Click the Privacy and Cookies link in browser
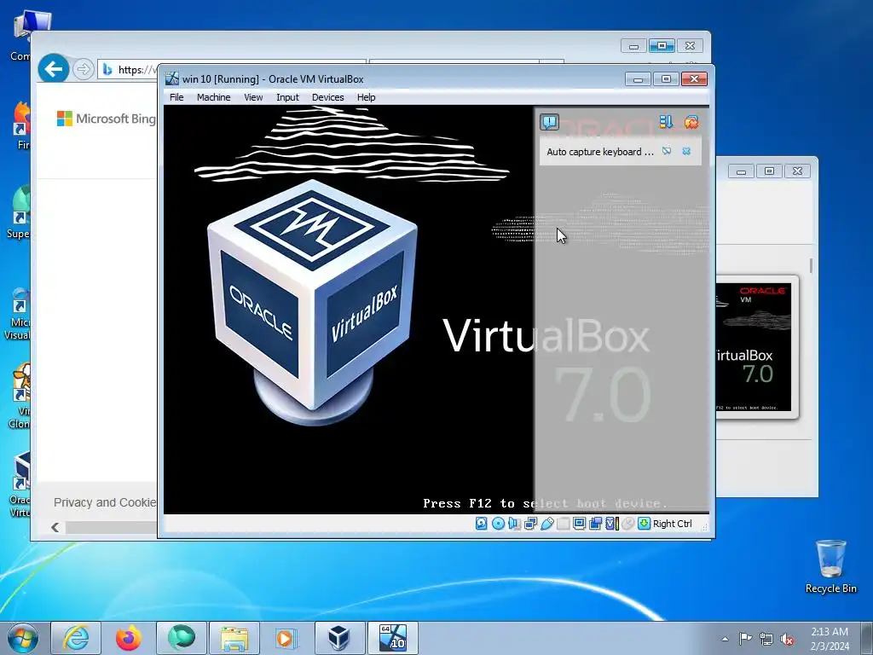Viewport: 873px width, 655px height. coord(105,502)
